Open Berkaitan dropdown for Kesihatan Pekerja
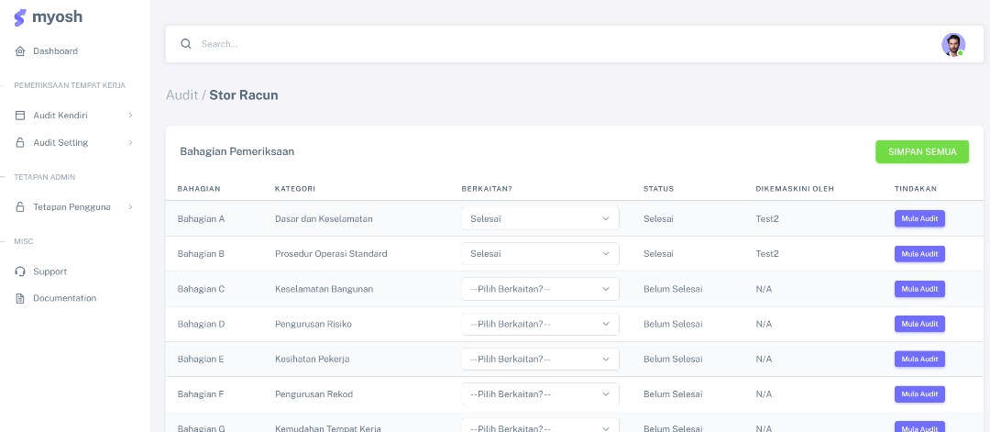 (x=540, y=359)
